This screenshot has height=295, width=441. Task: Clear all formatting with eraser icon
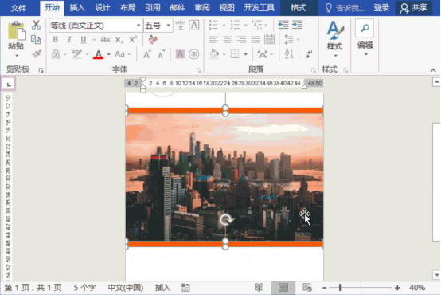coord(154,39)
